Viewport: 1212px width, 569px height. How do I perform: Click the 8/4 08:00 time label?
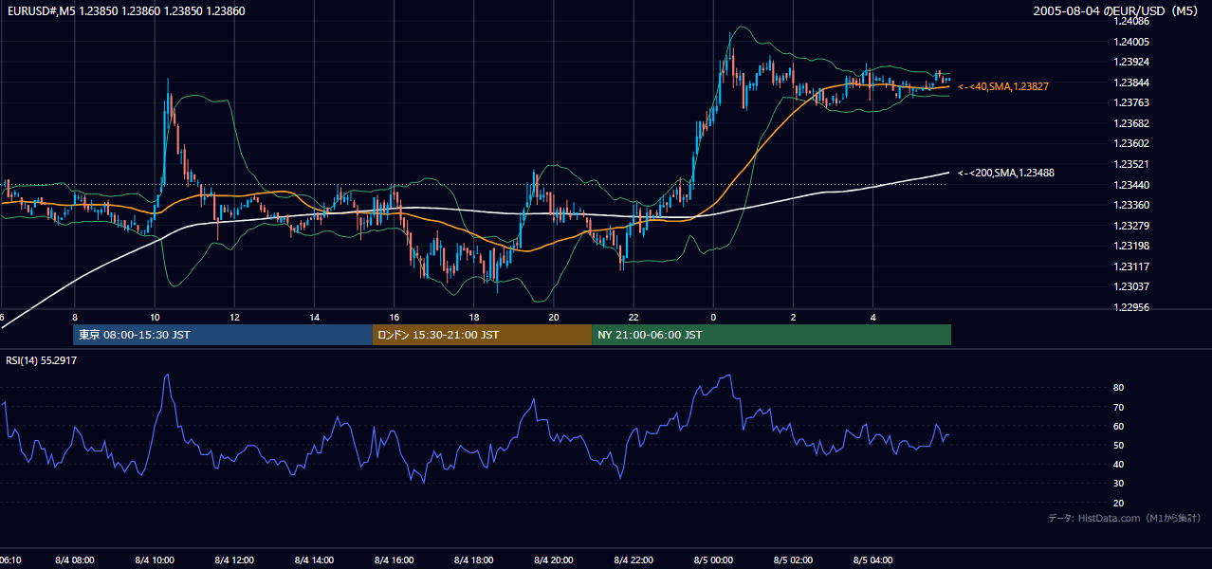pyautogui.click(x=74, y=560)
